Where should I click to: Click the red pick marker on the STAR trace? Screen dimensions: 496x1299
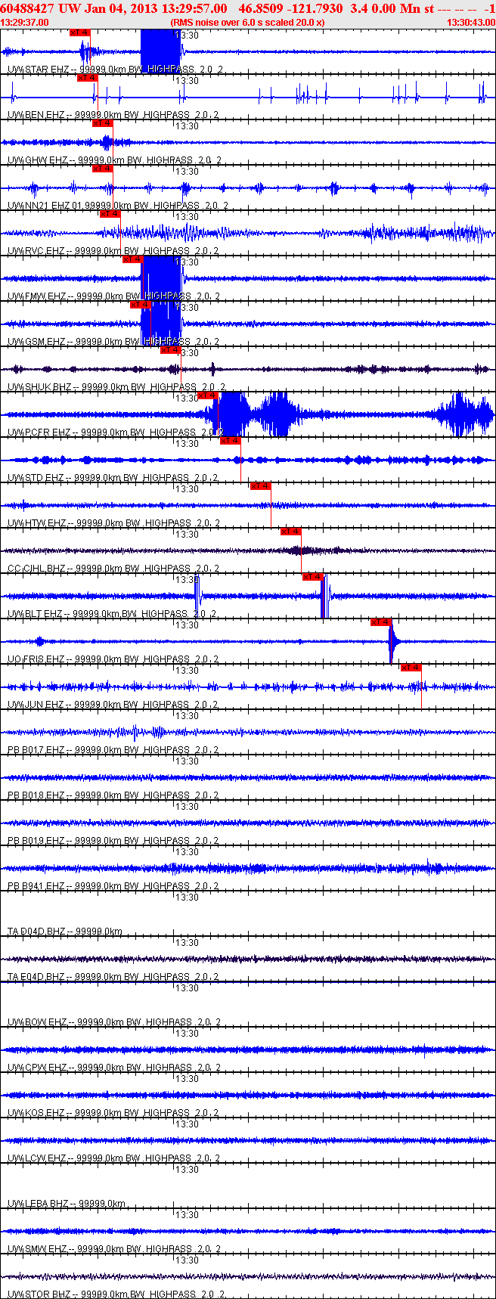79,33
